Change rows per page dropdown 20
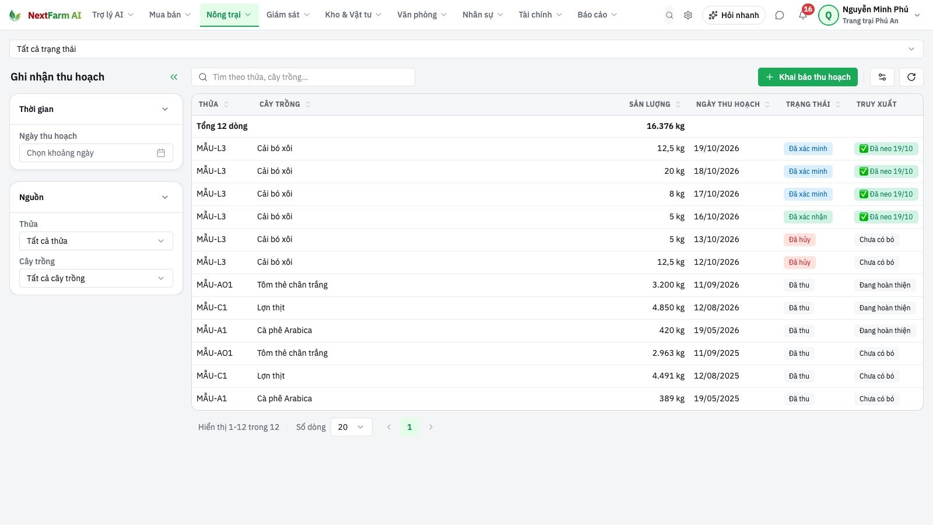This screenshot has width=933, height=525. [352, 427]
